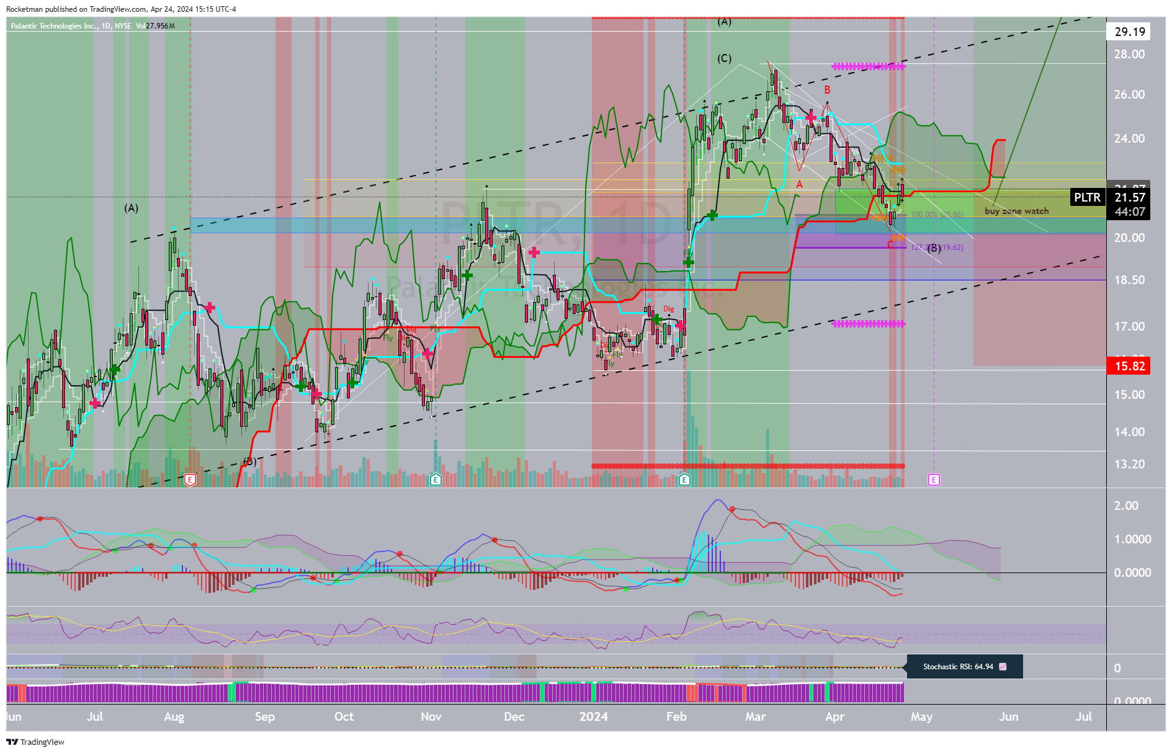Image resolution: width=1172 pixels, height=753 pixels.
Task: Select the 100.00% (20.86) Fibonacci label
Action: (x=937, y=215)
